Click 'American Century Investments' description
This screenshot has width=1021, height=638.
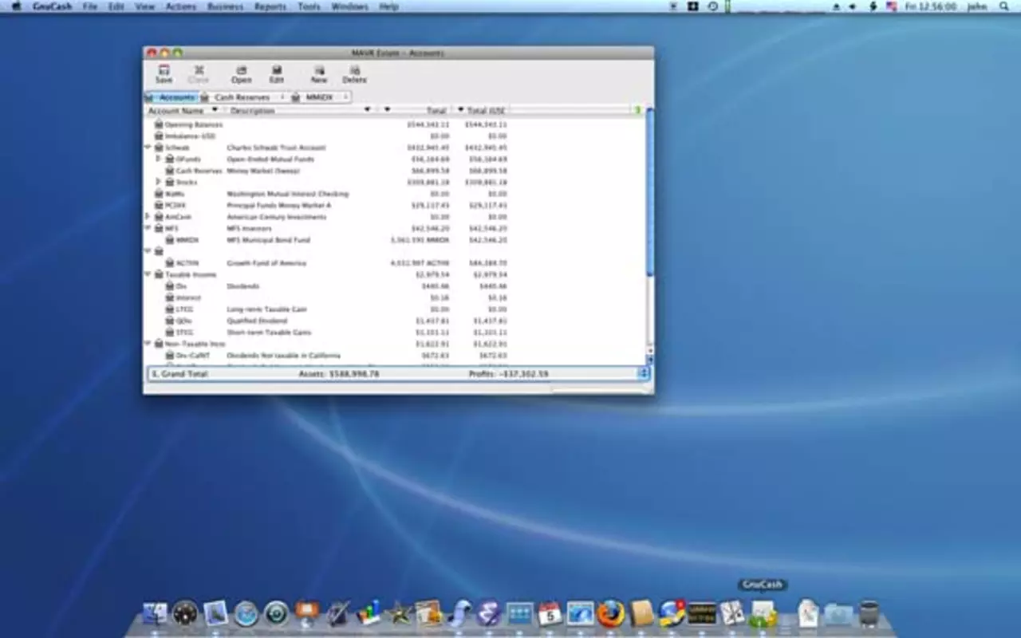[276, 217]
